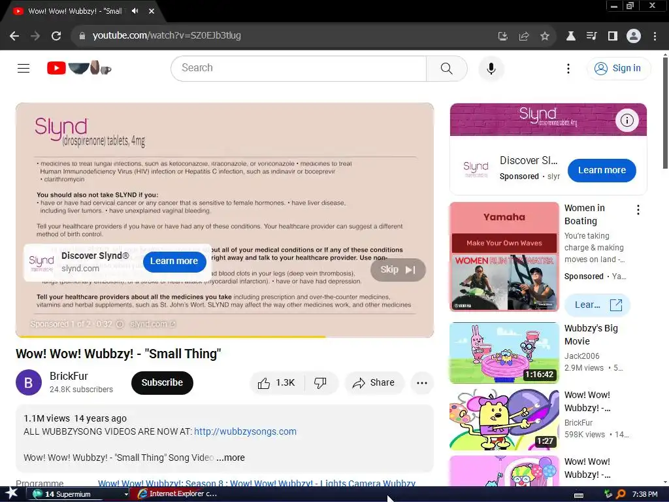The image size is (669, 502).
Task: Click the 7:38 PM clock
Action: [x=645, y=494]
